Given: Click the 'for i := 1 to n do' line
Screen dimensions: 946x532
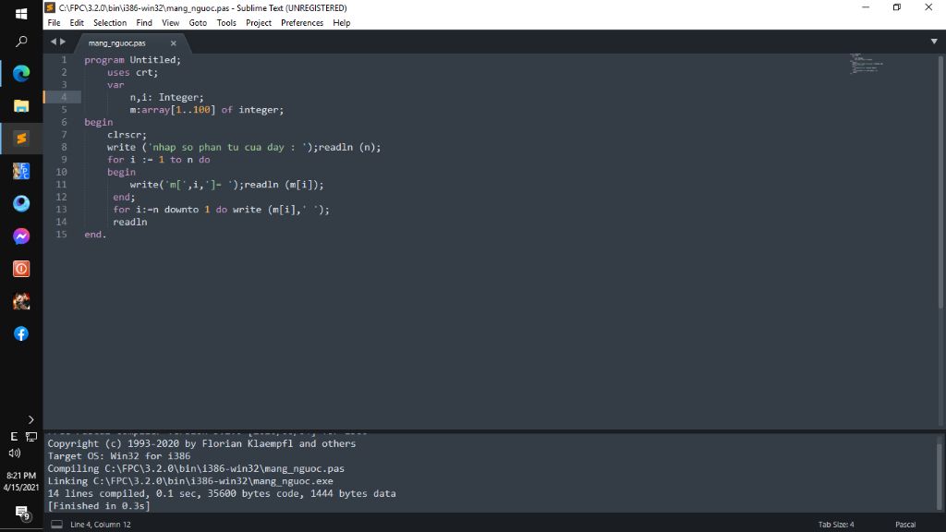Looking at the screenshot, I should coord(159,160).
